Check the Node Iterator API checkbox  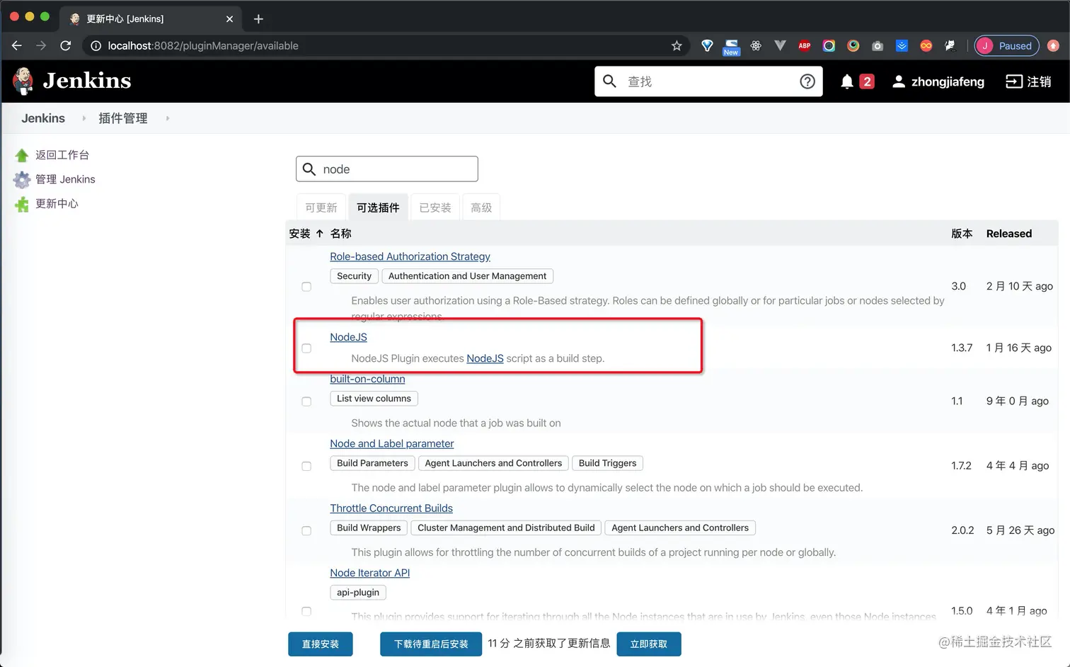coord(306,611)
